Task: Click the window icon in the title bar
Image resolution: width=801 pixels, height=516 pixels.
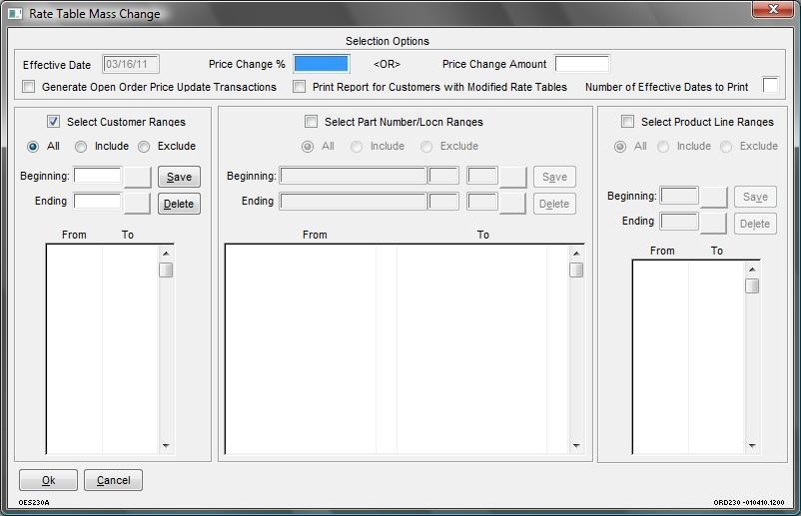Action: point(15,13)
